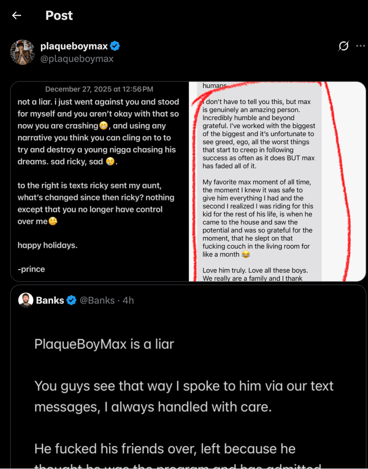The width and height of the screenshot is (368, 469).
Task: Click plaqueboymax's blue verified badge
Action: (x=115, y=46)
